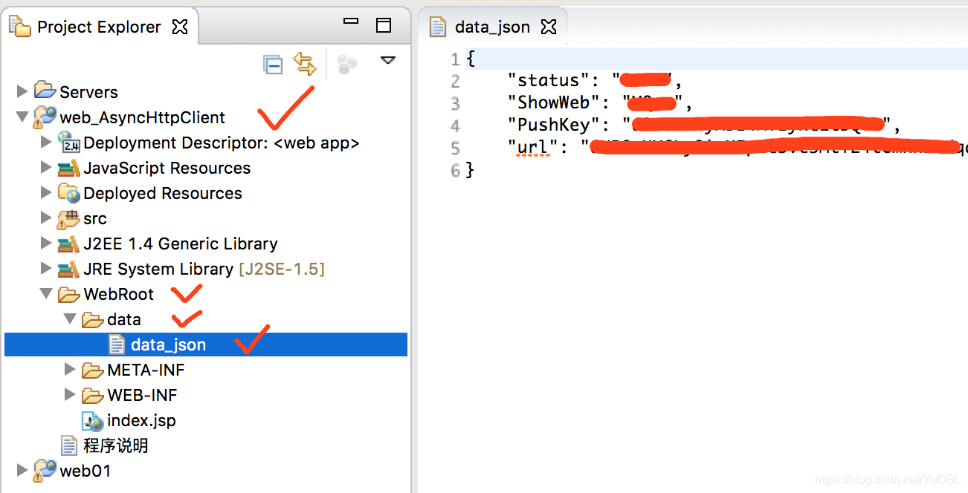Select the WebRoot label
The width and height of the screenshot is (968, 493).
[118, 294]
